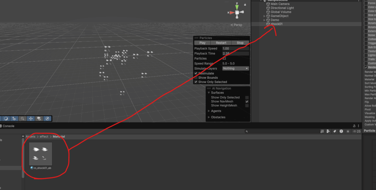Open the Simulate Layers dropdown

coord(236,68)
